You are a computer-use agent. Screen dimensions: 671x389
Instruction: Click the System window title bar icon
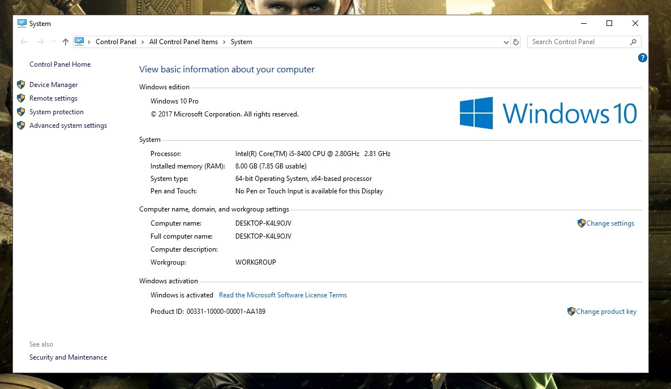pyautogui.click(x=22, y=24)
